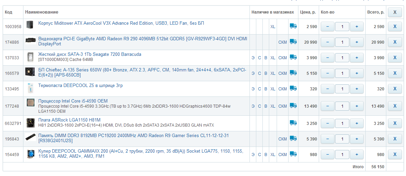The width and height of the screenshot is (406, 176).
Task: Open DEEPCOOL Z5 thermal paste thumbnail
Action: coord(30,89)
